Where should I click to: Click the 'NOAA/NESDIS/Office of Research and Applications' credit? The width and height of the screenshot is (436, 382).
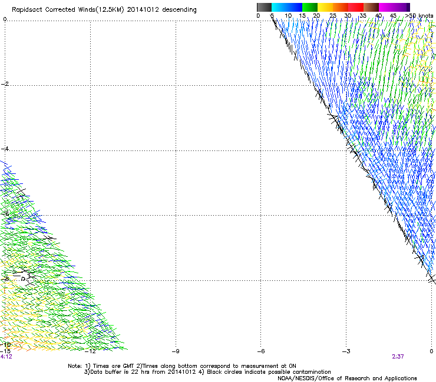click(347, 378)
